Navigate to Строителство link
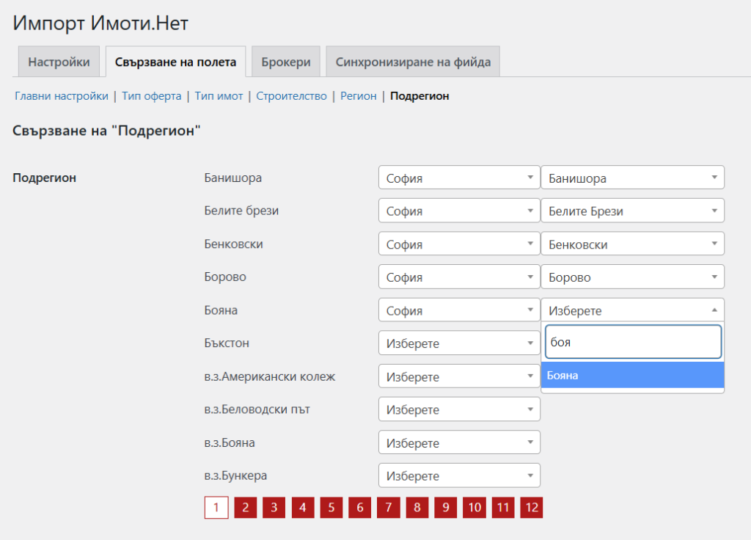751x540 pixels. pos(291,96)
